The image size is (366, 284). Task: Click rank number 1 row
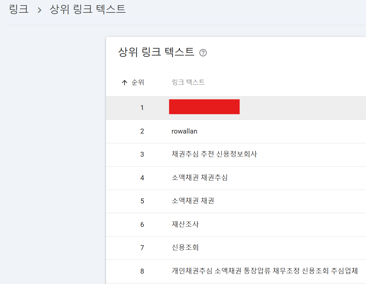click(x=236, y=108)
